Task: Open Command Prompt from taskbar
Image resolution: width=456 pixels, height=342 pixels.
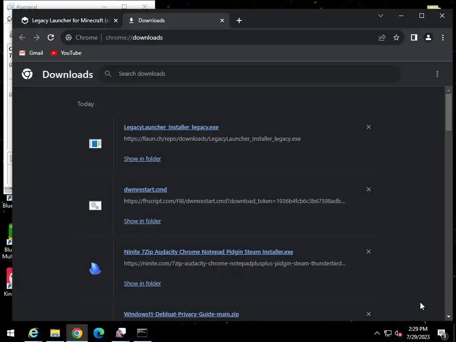Action: [x=142, y=333]
